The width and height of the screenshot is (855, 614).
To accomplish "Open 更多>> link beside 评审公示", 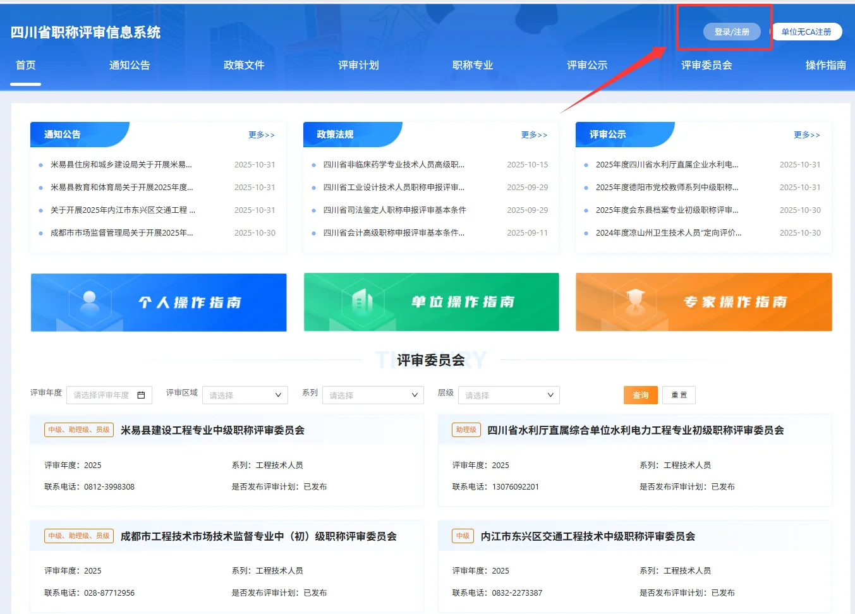I will point(807,134).
